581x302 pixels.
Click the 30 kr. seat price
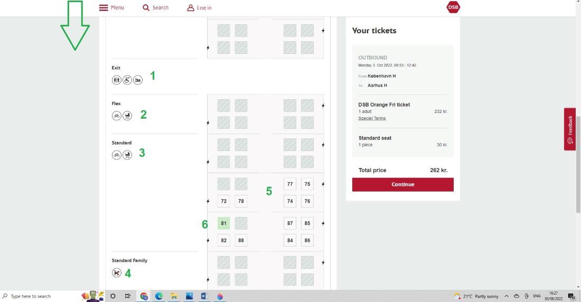(442, 145)
